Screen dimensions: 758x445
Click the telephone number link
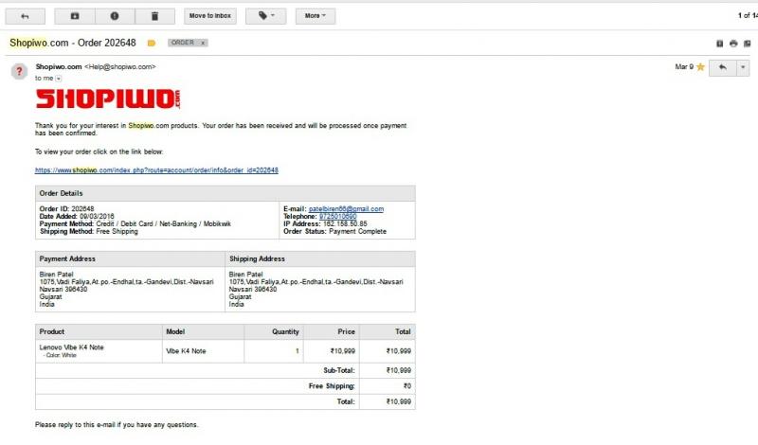pos(338,217)
